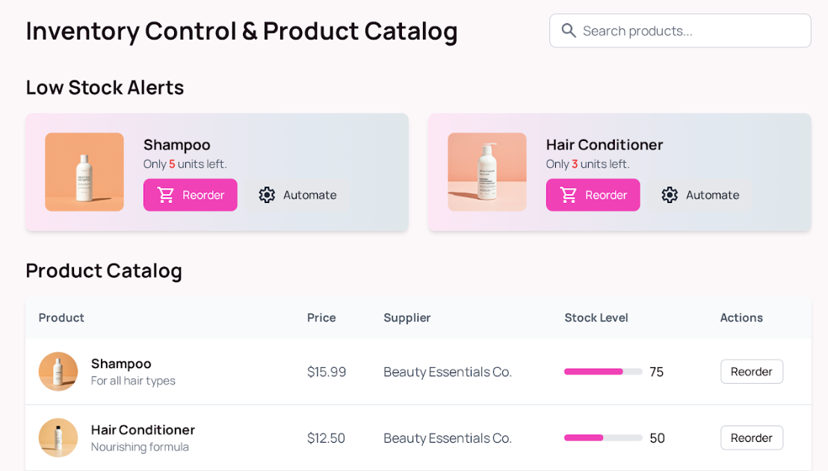Sort by the Stock Level column header

click(x=596, y=318)
